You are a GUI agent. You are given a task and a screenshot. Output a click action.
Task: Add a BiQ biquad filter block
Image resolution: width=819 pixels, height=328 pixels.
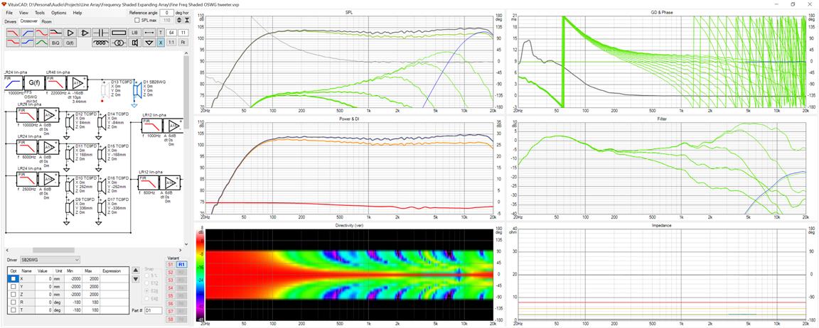(56, 42)
